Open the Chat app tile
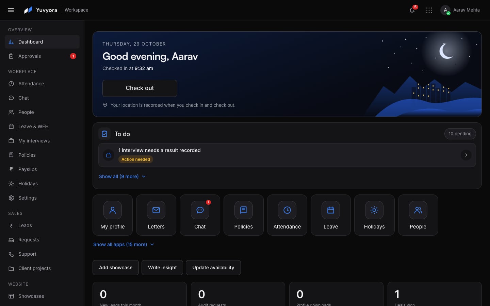Image resolution: width=490 pixels, height=306 pixels. pos(200,215)
